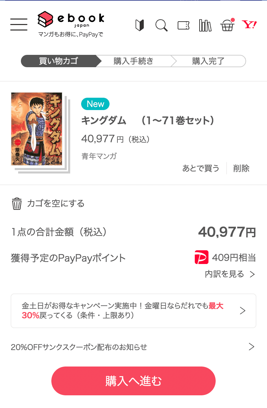This screenshot has height=408, width=267.
Task: Open the bookshelf icon
Action: tap(205, 25)
